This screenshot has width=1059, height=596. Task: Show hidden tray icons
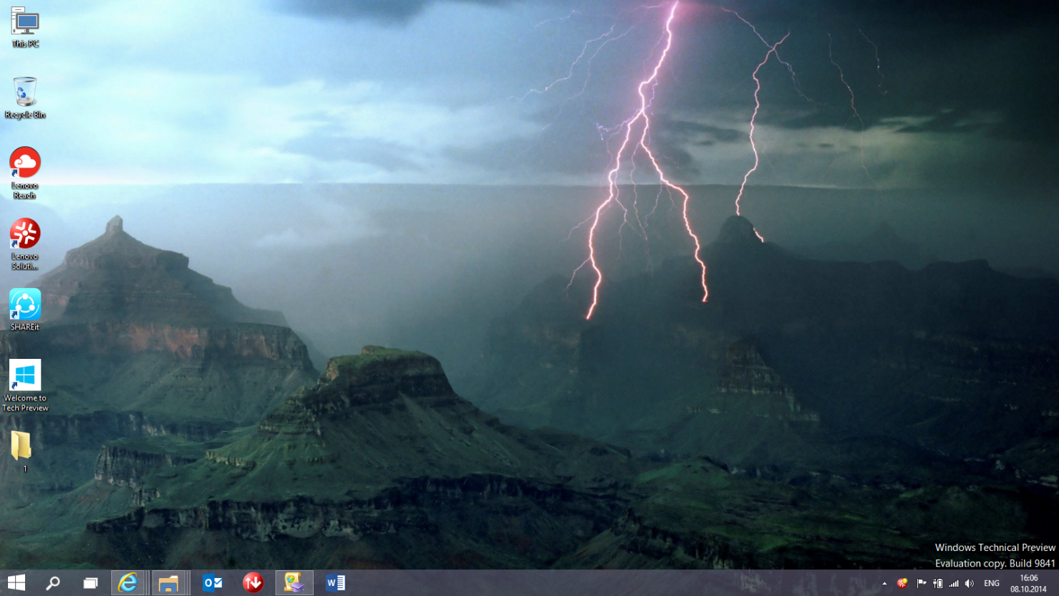coord(884,584)
